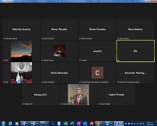Viewport: 157px width, 126px height.
Task: Click the muted mic icon for Efrain Paredes
Action: click(x=80, y=39)
